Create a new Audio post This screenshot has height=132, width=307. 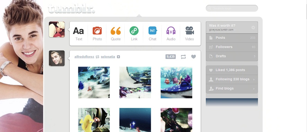coord(171,34)
